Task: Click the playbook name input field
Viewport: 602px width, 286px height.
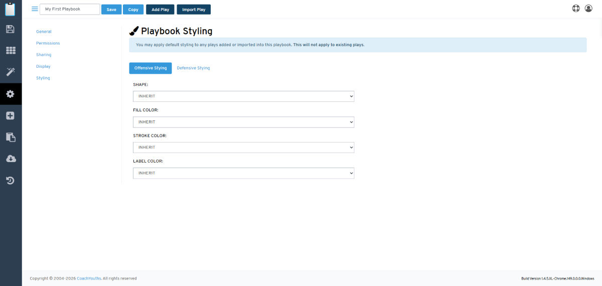Action: (70, 9)
